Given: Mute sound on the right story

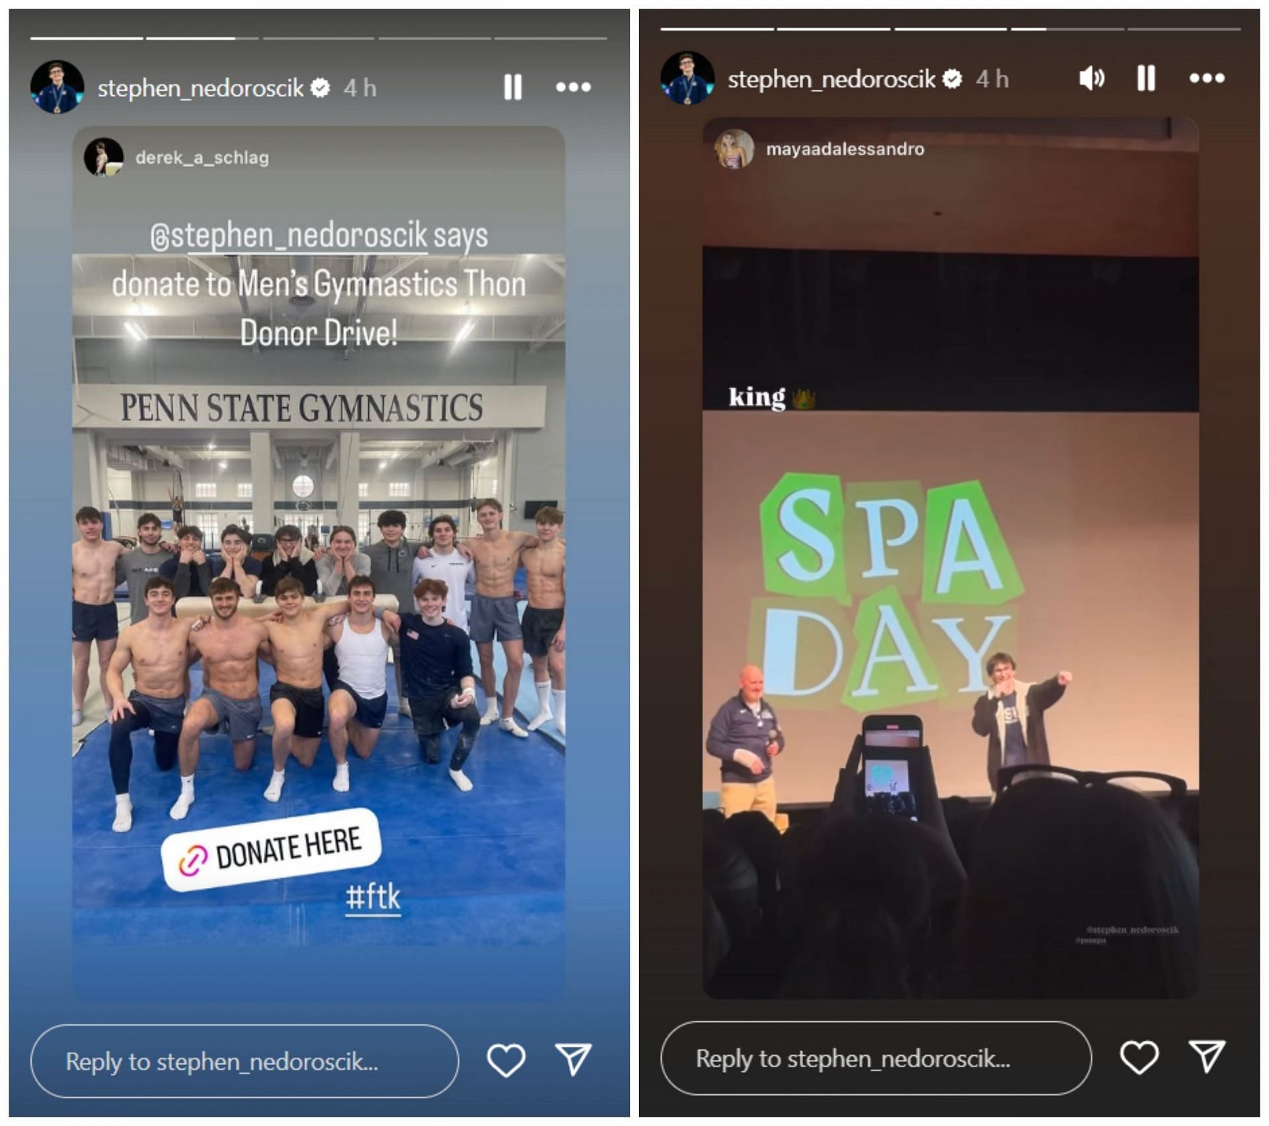Looking at the screenshot, I should click(1091, 79).
